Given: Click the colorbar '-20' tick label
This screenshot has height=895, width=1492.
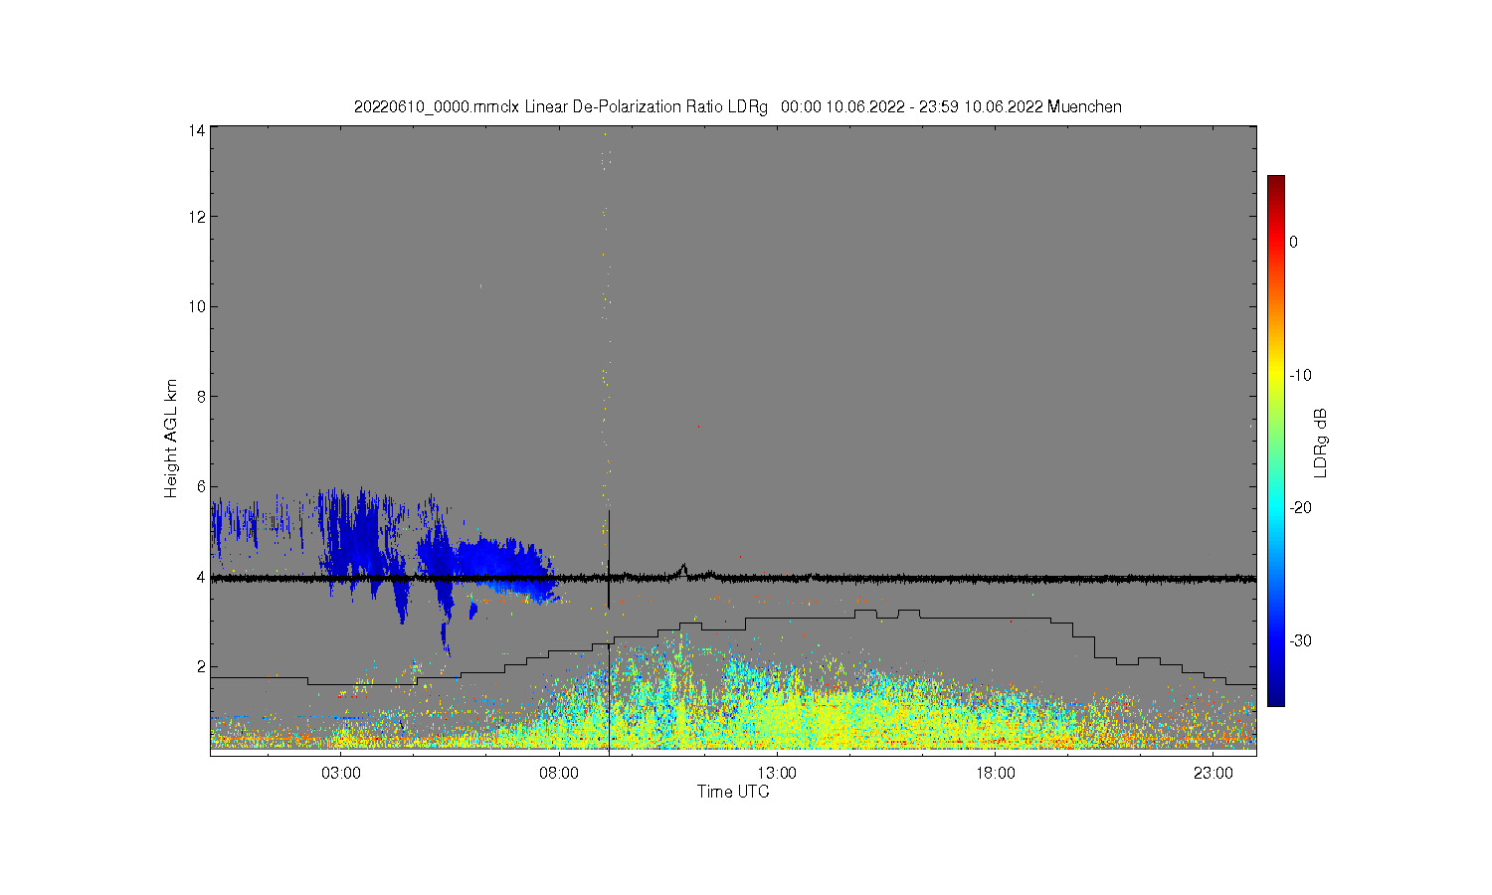Looking at the screenshot, I should (x=1300, y=507).
